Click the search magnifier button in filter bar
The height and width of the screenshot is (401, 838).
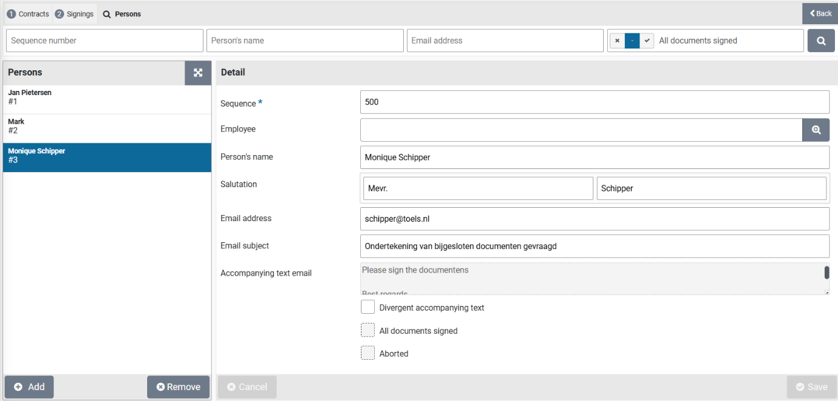821,41
